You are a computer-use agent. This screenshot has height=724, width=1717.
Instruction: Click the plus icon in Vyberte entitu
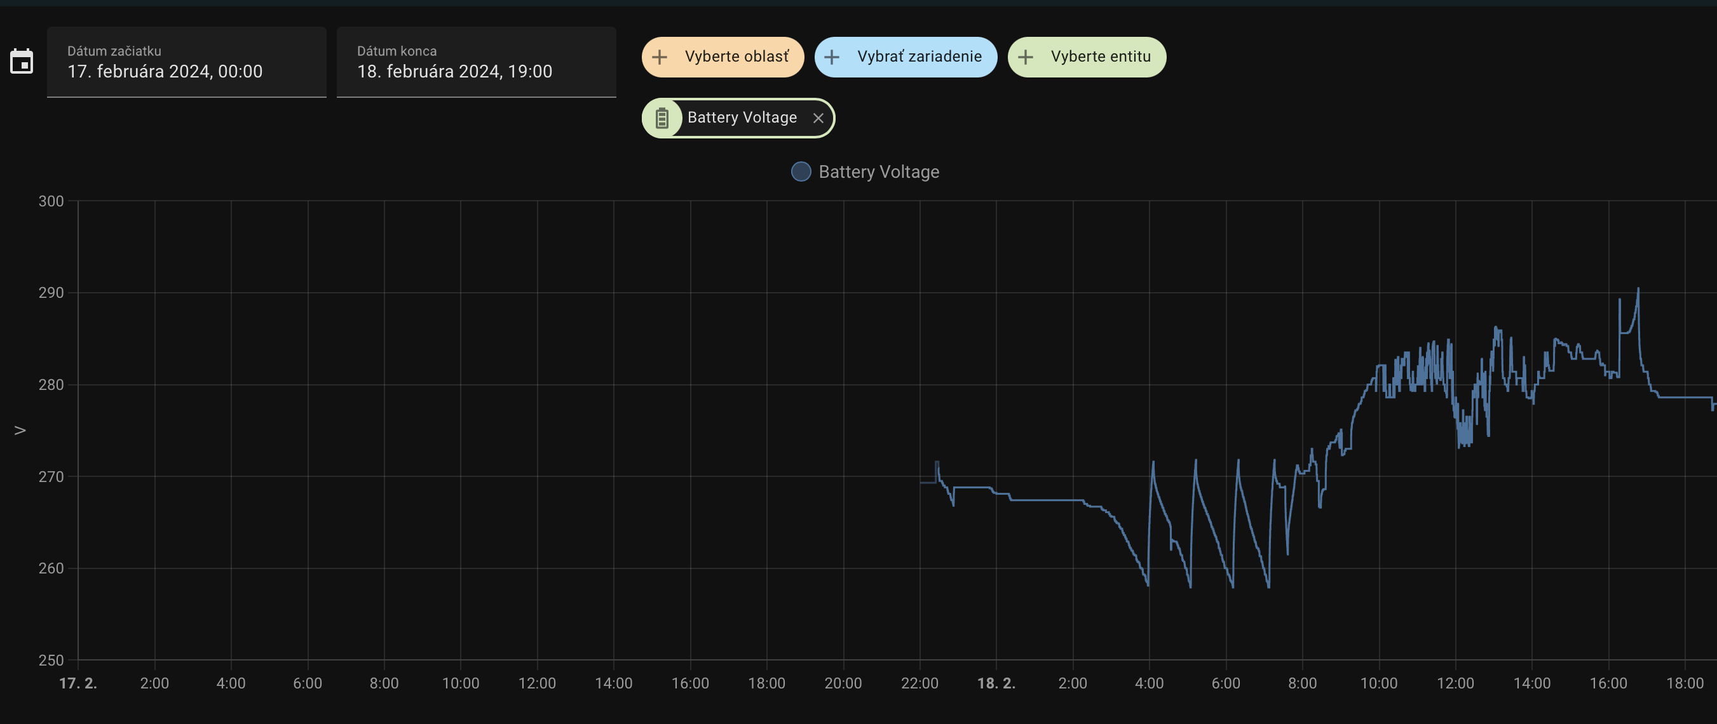[x=1026, y=57]
